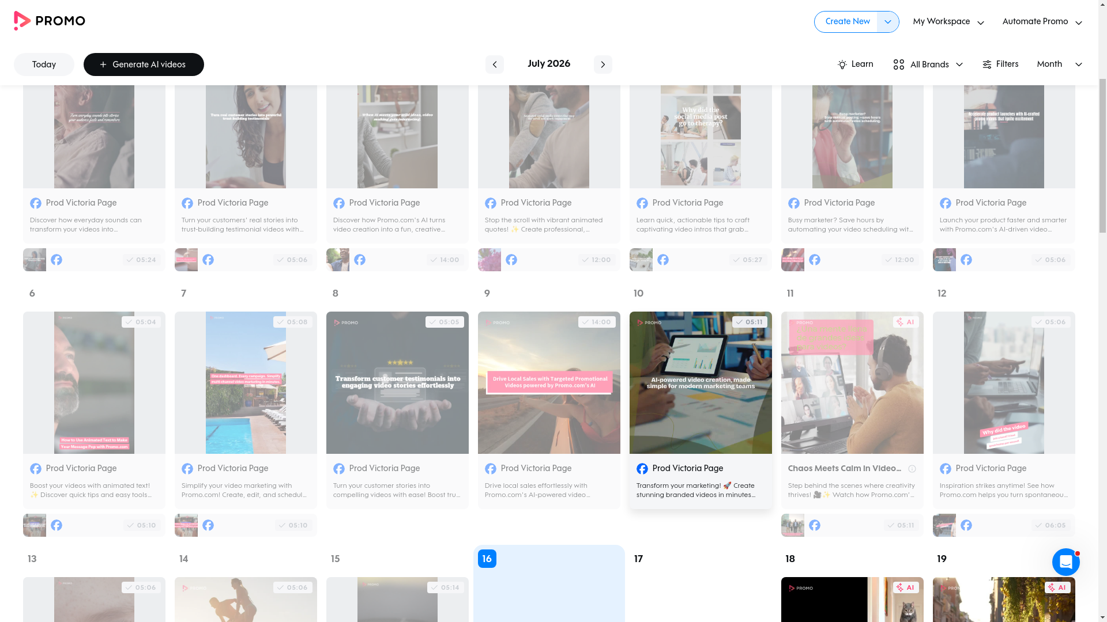Open the chat support bubble

[1065, 562]
